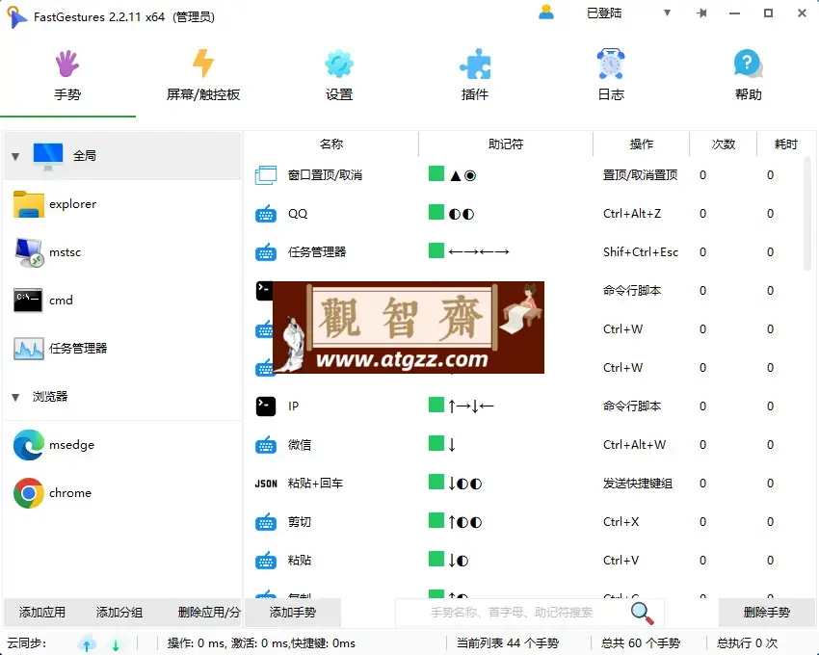The height and width of the screenshot is (655, 819).
Task: Select the 发送快捷键组 operation cell
Action: pyautogui.click(x=637, y=484)
